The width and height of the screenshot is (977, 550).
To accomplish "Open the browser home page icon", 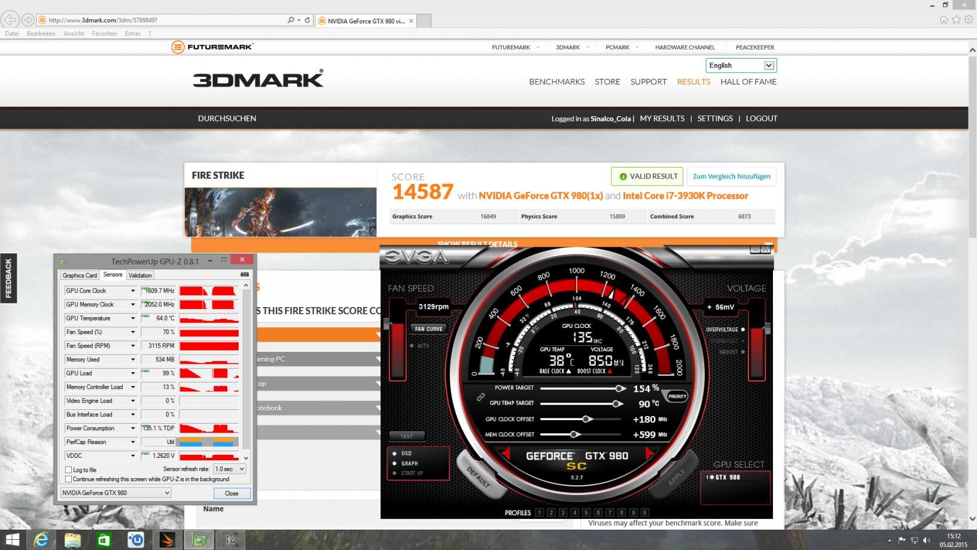I will [943, 20].
